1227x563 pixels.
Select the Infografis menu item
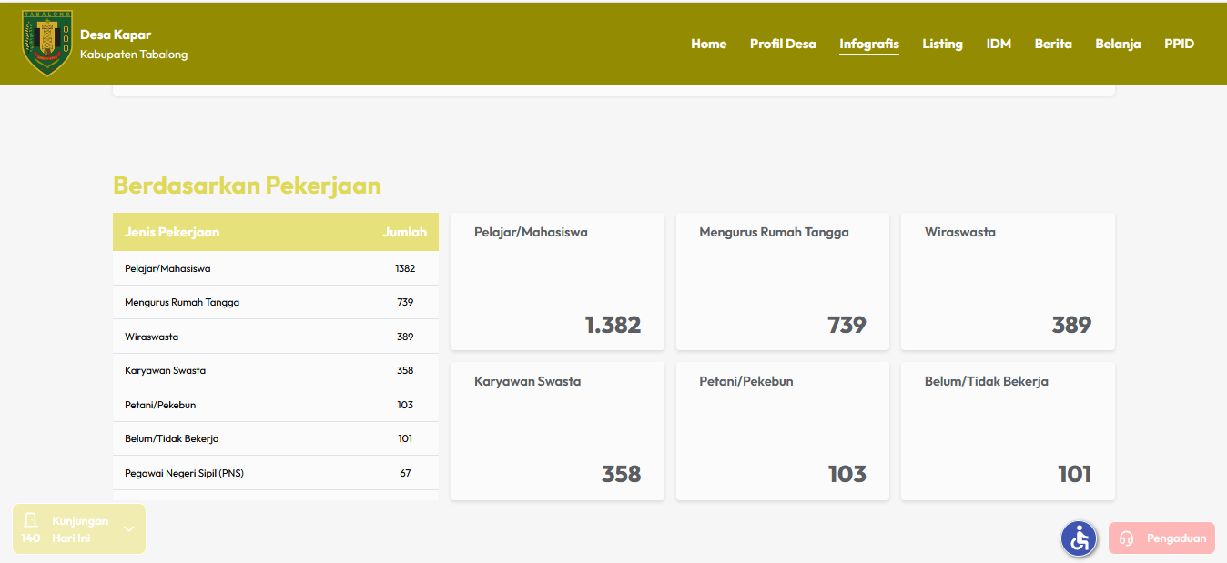868,44
